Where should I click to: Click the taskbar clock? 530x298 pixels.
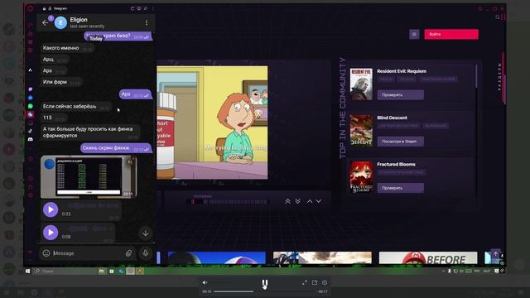click(x=487, y=271)
